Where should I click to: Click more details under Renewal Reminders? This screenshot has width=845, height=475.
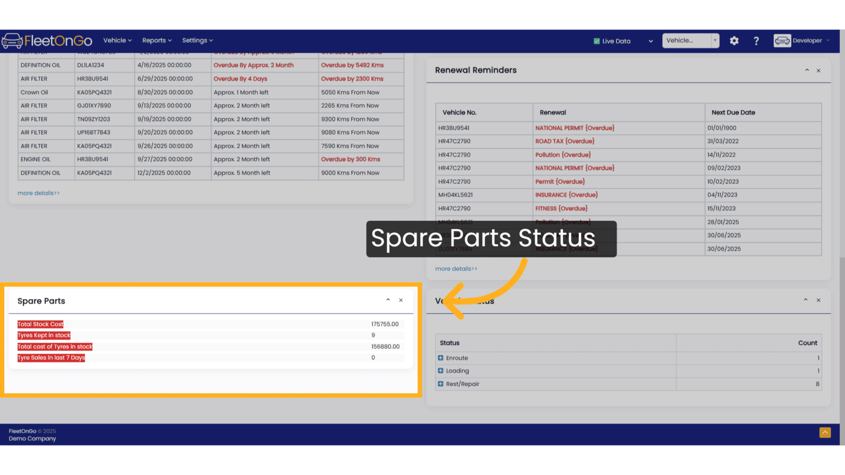click(x=456, y=269)
